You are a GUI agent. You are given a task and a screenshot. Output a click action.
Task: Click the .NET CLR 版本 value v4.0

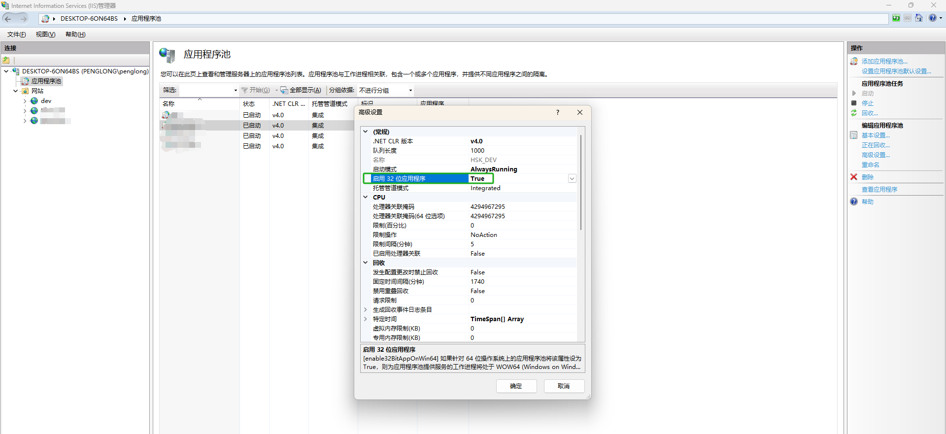(476, 141)
